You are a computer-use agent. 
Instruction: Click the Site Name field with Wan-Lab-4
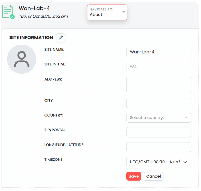click(x=158, y=52)
